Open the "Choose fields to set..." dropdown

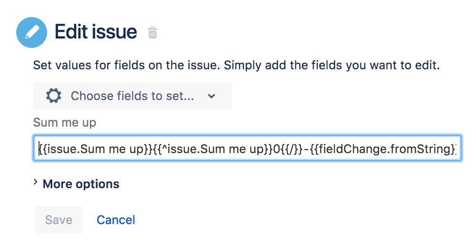click(132, 96)
